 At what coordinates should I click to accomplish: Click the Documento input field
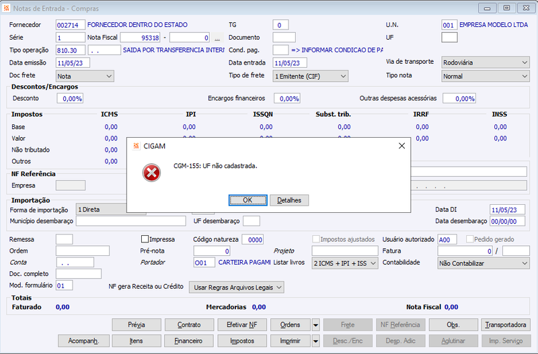tap(284, 38)
